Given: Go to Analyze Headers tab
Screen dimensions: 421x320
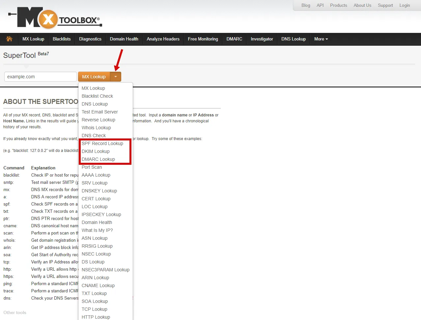Looking at the screenshot, I should point(163,39).
